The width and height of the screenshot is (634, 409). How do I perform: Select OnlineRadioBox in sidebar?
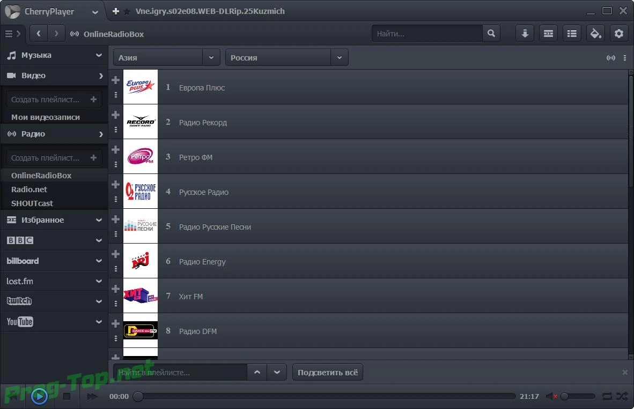pyautogui.click(x=41, y=176)
